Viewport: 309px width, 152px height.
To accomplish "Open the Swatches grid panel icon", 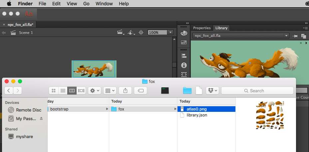I will tap(183, 42).
